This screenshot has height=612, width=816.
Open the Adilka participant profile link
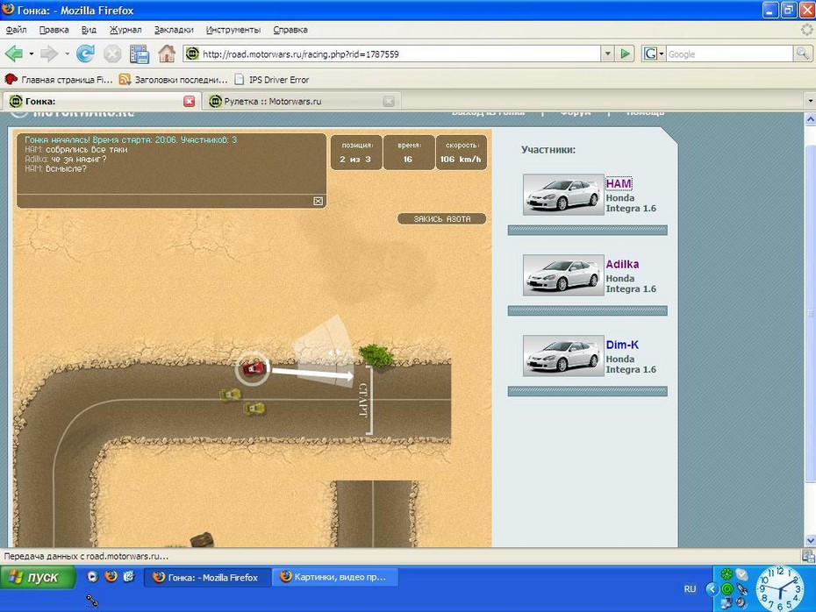[x=622, y=264]
